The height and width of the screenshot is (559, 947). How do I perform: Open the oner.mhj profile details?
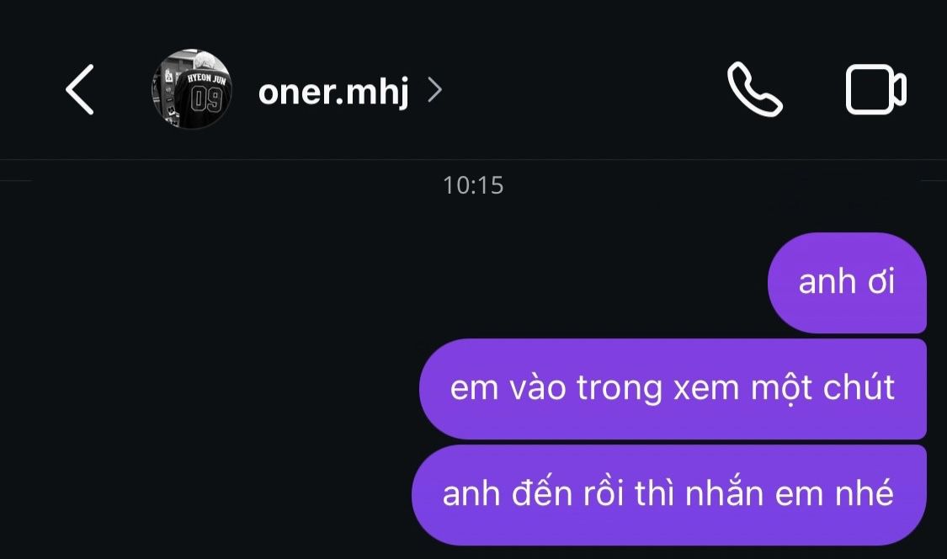[x=333, y=91]
